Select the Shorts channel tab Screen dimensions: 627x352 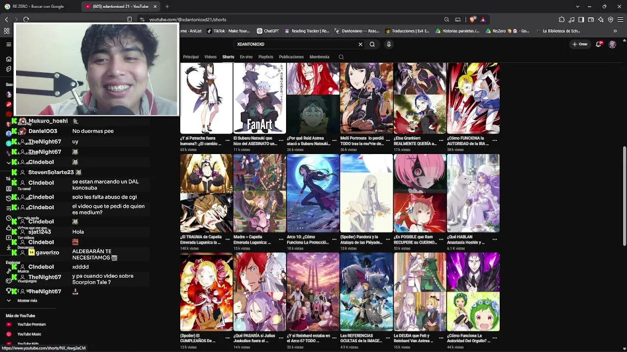(x=228, y=57)
